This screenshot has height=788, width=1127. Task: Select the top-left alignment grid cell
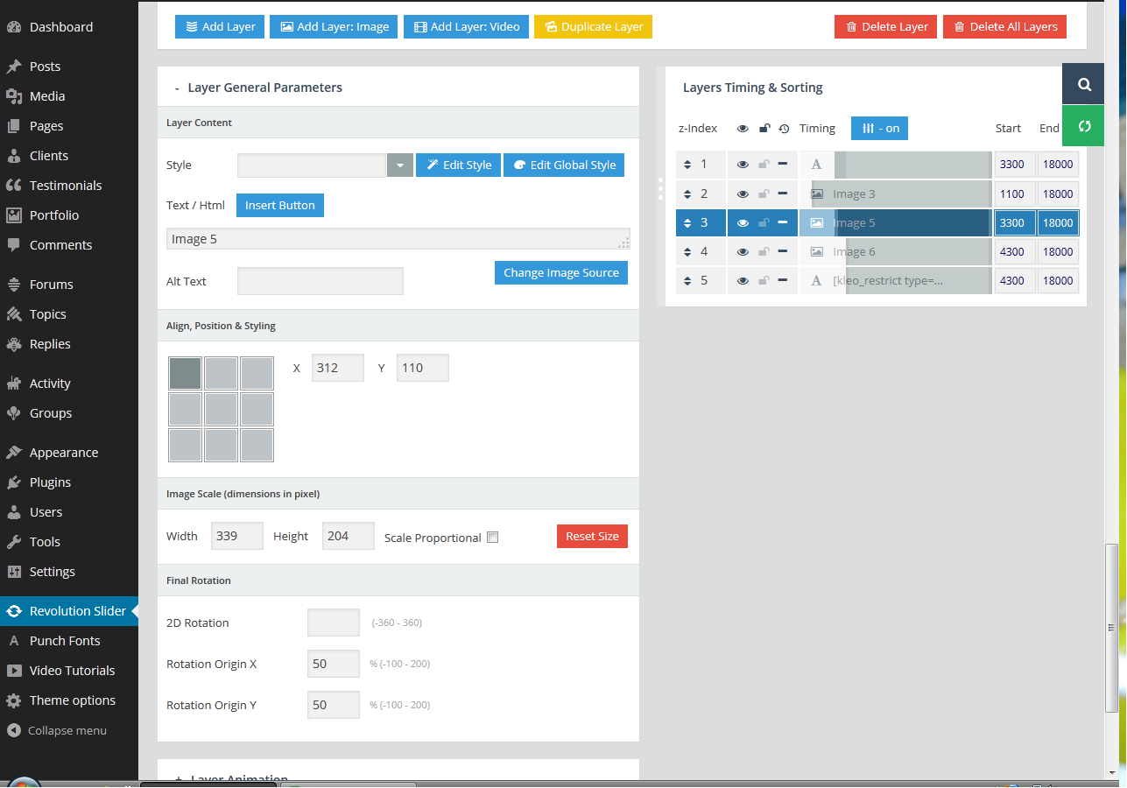tap(185, 373)
